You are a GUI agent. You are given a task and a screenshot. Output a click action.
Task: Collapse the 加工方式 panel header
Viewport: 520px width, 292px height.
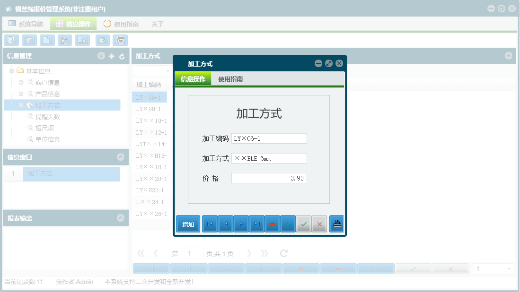pyautogui.click(x=509, y=56)
